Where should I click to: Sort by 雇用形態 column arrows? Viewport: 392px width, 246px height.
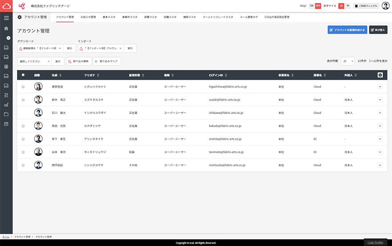(143, 75)
